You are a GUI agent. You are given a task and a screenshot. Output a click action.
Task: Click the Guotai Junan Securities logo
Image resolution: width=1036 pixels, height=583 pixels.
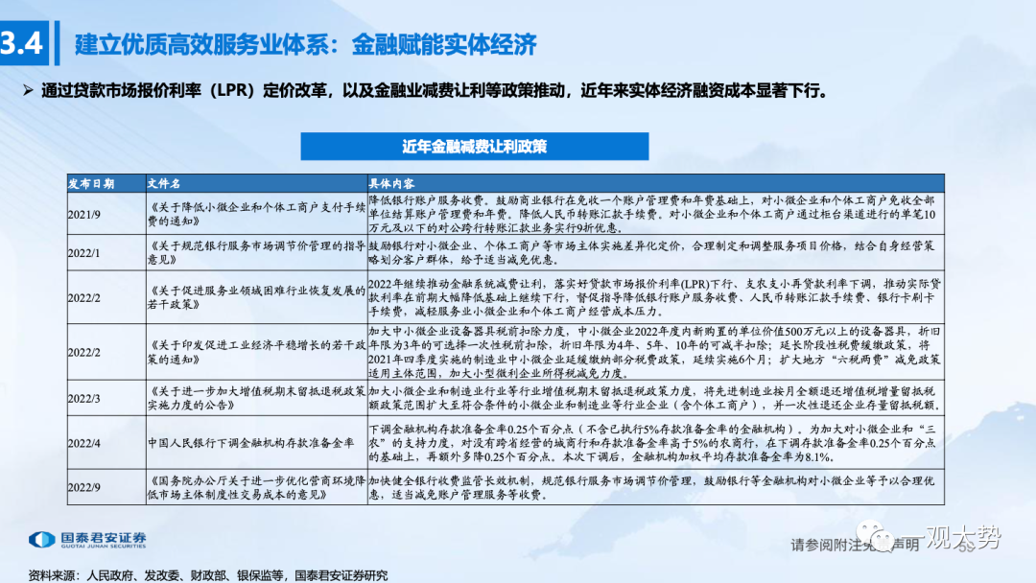click(87, 540)
